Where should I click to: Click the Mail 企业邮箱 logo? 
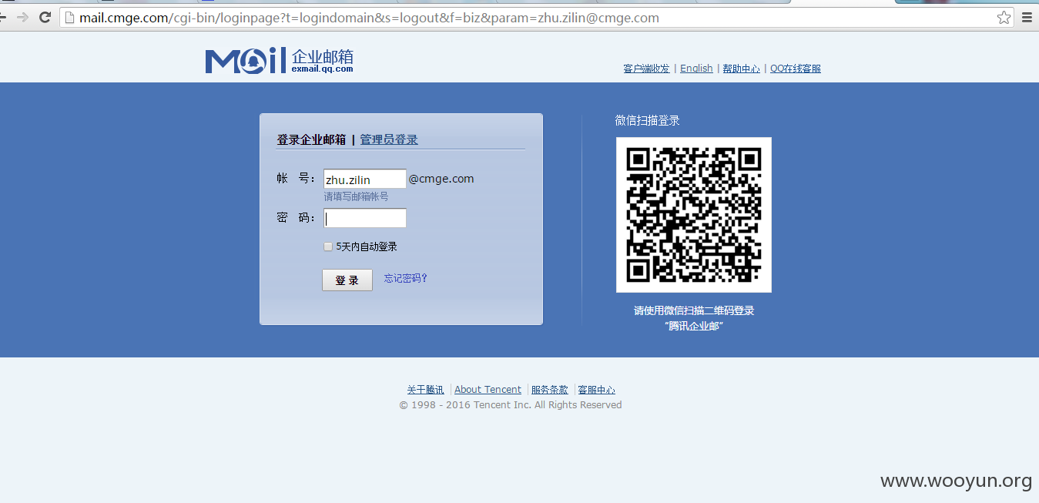click(x=279, y=61)
